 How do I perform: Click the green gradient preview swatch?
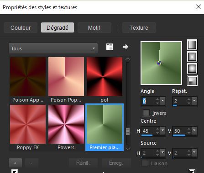pyautogui.click(x=161, y=63)
